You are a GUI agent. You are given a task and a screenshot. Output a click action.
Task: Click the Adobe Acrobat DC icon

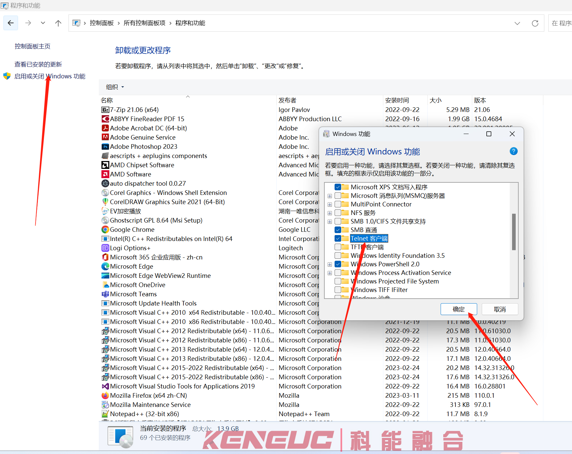tap(105, 128)
